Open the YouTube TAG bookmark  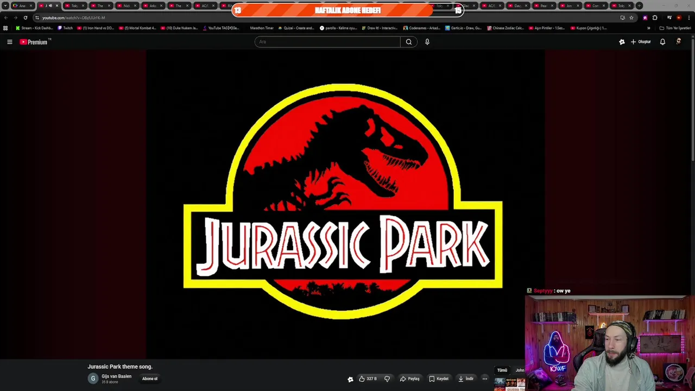pos(221,28)
